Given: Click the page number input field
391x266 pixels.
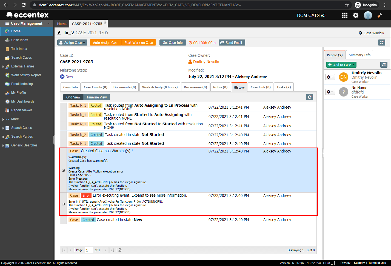Looking at the screenshot, I should coord(89,250).
